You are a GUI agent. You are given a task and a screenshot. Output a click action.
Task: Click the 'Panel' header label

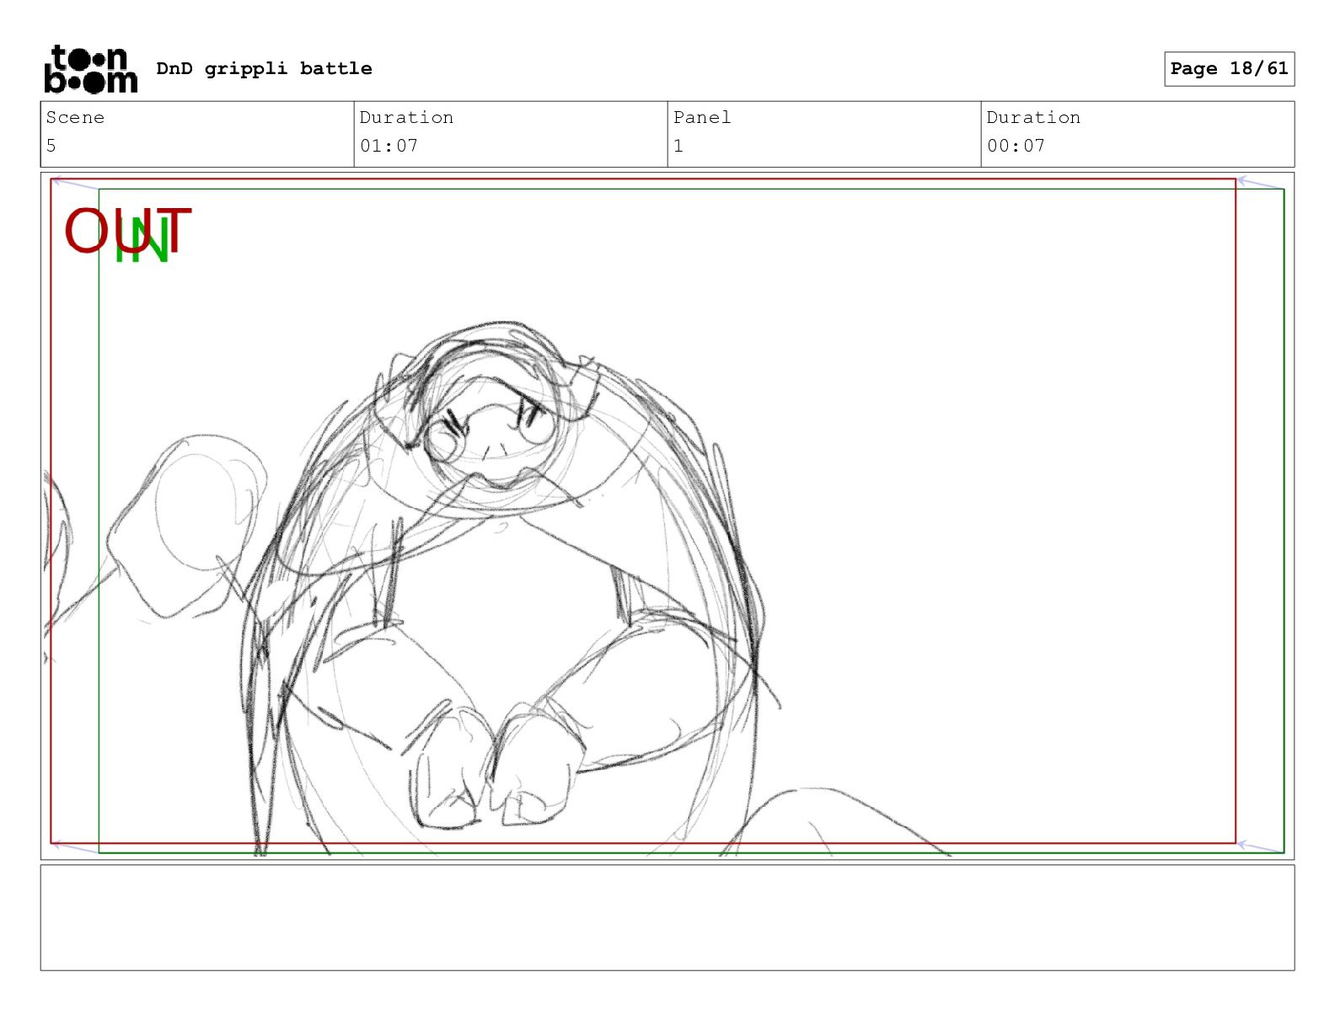pyautogui.click(x=702, y=117)
